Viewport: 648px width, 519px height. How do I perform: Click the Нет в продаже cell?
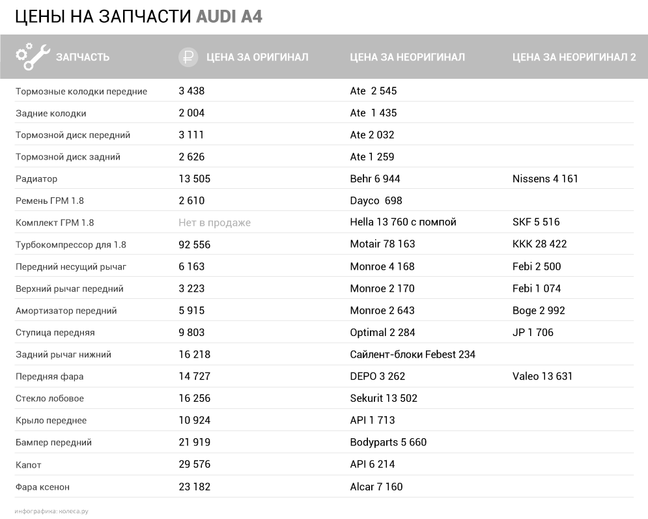tap(214, 223)
